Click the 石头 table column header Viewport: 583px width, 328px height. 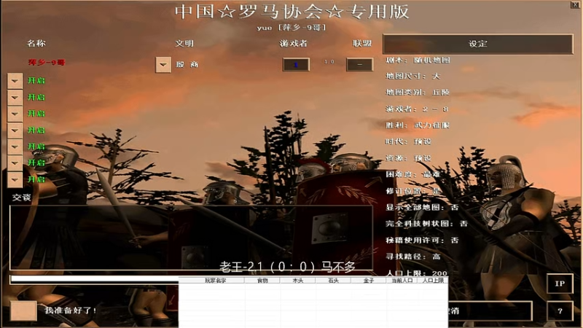(334, 281)
